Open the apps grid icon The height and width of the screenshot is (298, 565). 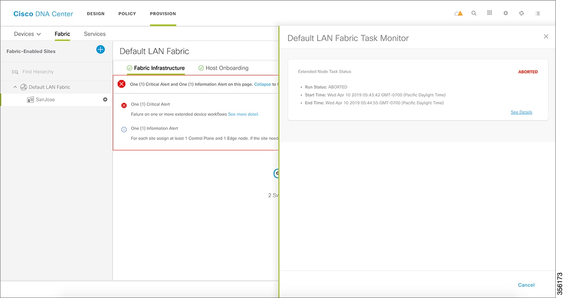[490, 13]
